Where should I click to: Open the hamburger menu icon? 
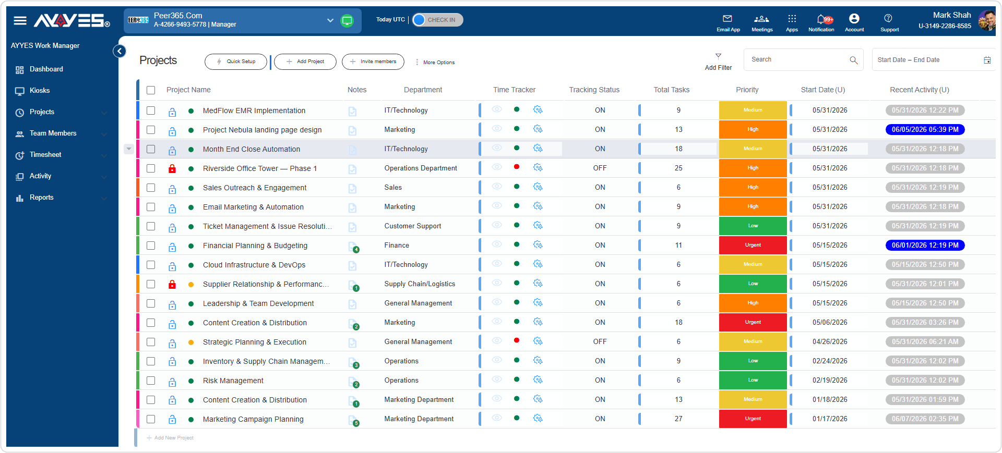[20, 21]
